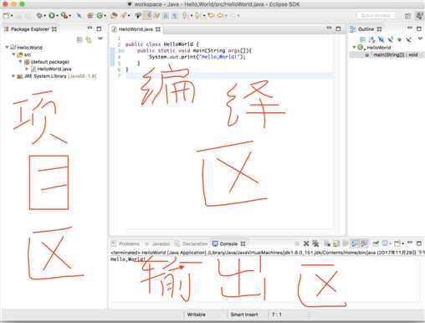Minimize the Package Explorer view
Viewport: 425px width, 323px height.
point(90,28)
